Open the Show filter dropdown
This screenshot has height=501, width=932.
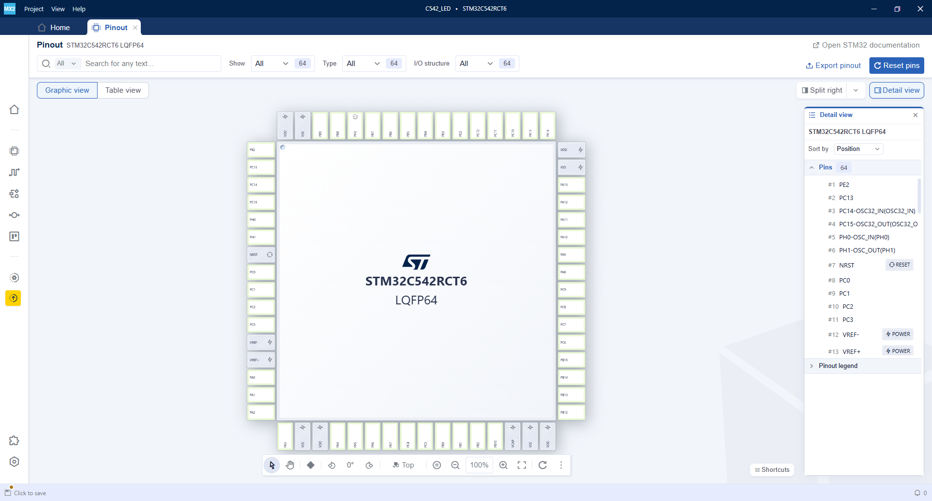pyautogui.click(x=273, y=64)
